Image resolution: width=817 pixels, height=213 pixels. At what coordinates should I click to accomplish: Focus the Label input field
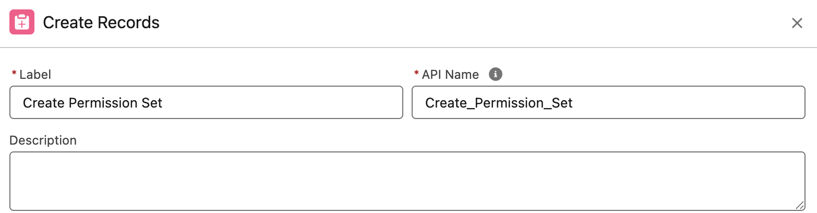click(206, 102)
